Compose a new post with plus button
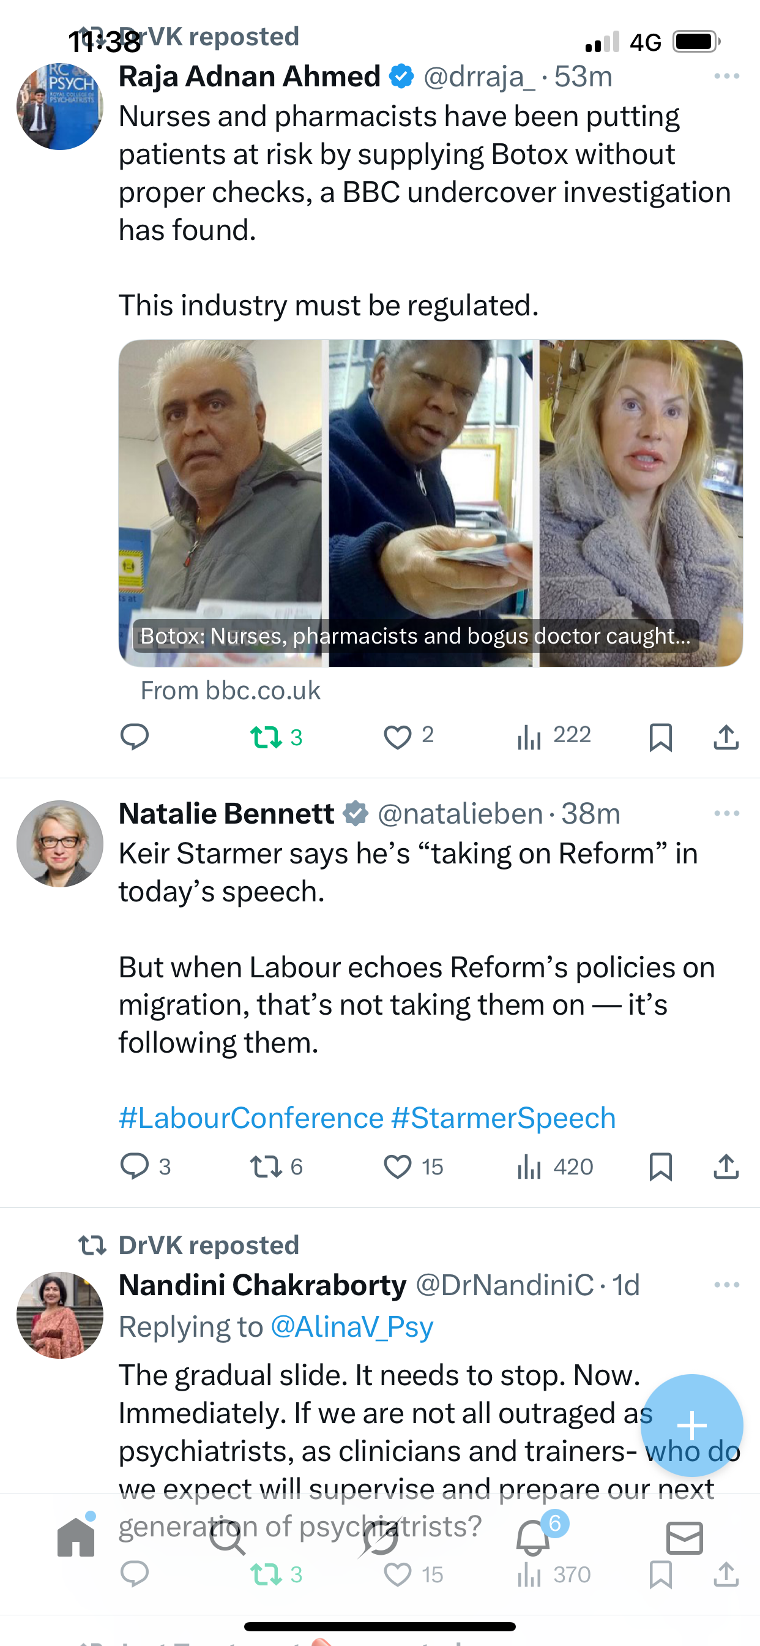 coord(691,1425)
